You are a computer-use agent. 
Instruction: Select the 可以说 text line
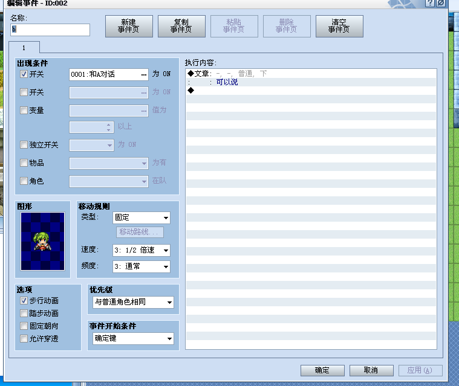tap(311, 82)
